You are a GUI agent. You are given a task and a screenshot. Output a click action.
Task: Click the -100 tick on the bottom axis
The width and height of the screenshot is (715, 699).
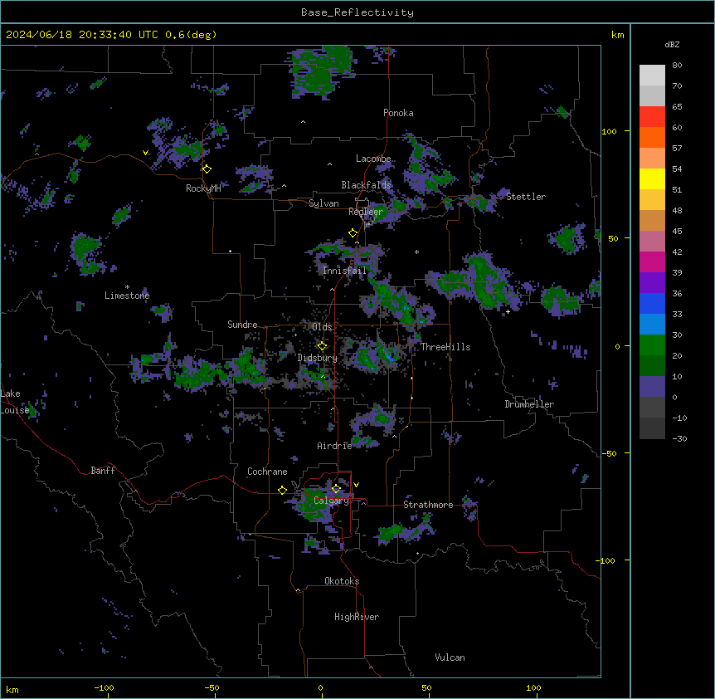pyautogui.click(x=104, y=688)
